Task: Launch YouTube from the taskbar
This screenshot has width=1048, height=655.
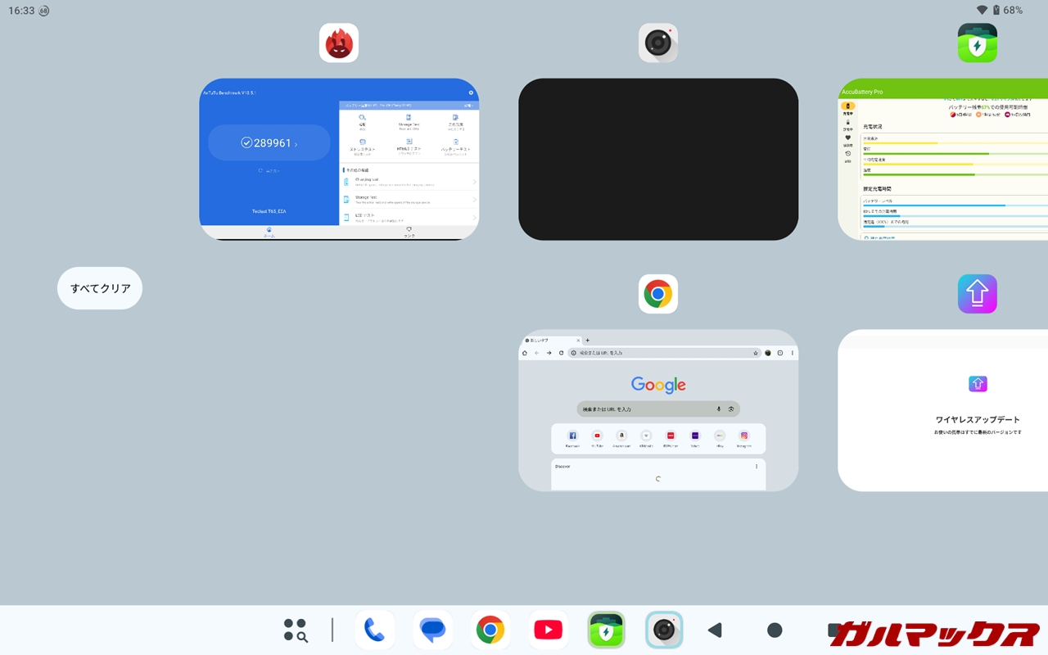Action: [548, 630]
